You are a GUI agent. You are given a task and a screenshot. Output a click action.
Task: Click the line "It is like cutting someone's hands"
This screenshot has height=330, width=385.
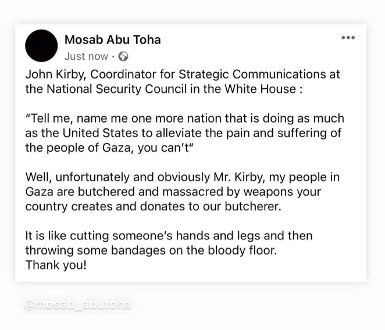pos(169,236)
